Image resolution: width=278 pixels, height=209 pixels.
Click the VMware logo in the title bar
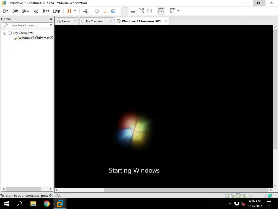(4, 3)
